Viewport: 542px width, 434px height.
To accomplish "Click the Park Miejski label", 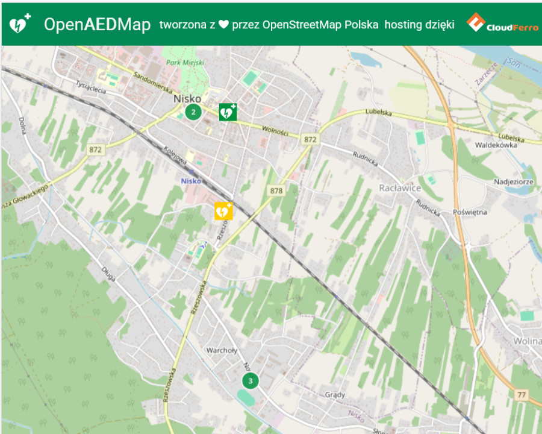I will [185, 63].
